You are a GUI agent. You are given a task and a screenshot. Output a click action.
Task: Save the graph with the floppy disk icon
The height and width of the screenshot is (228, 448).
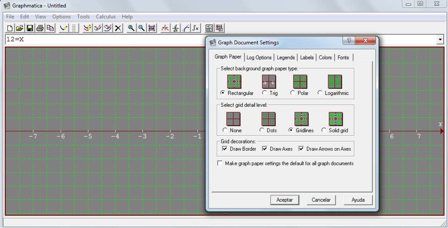point(30,28)
